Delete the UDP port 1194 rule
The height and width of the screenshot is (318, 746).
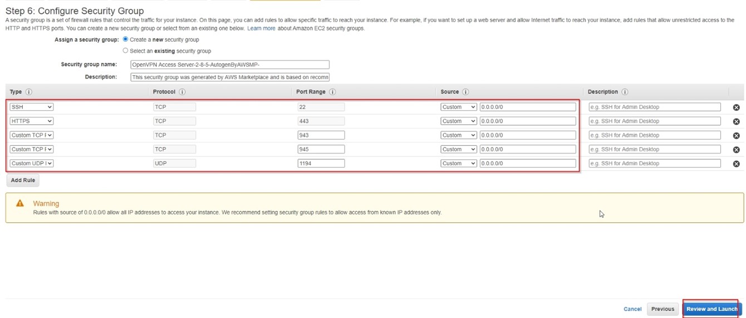[x=736, y=164]
